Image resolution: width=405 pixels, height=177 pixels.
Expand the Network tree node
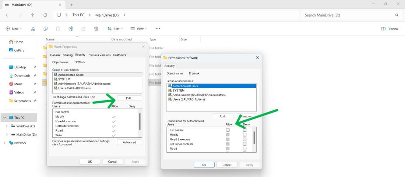tap(4, 143)
